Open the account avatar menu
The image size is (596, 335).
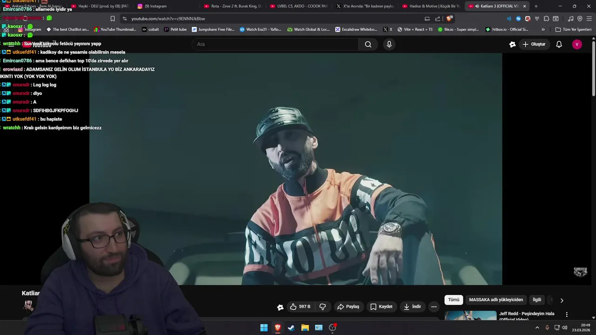[x=577, y=44]
